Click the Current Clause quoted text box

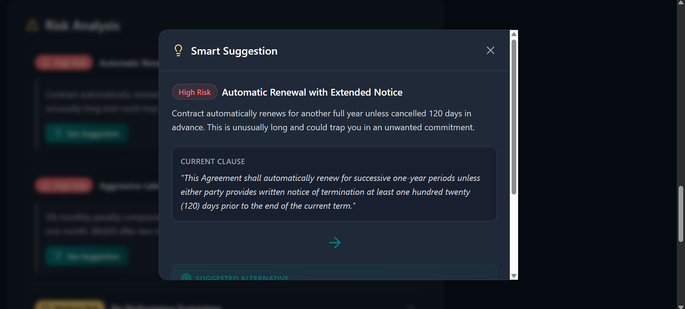334,192
